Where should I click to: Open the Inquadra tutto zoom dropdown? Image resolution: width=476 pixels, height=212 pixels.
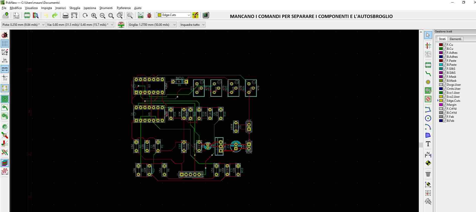coord(192,25)
